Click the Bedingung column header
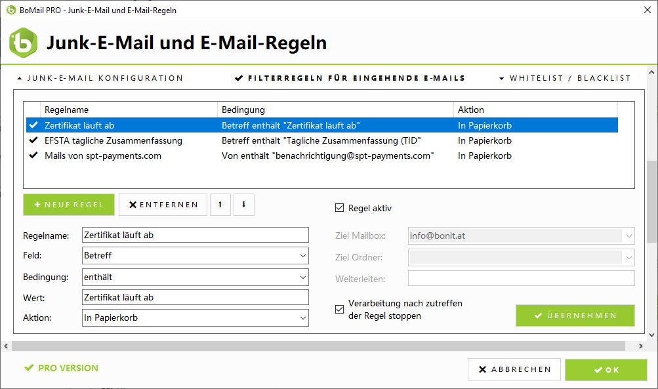The height and width of the screenshot is (389, 658). pos(335,110)
